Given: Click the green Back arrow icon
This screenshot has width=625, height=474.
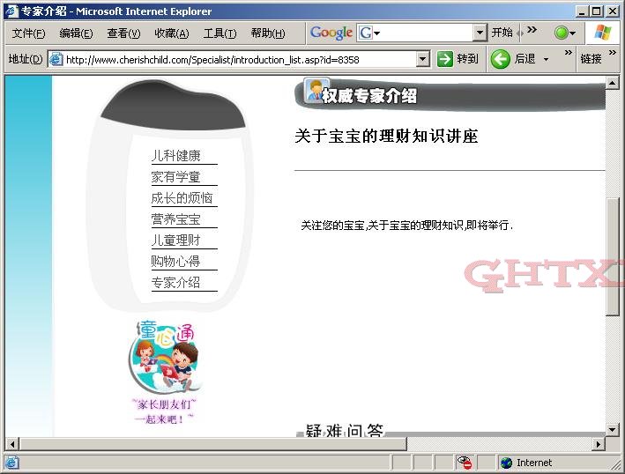Looking at the screenshot, I should point(501,59).
